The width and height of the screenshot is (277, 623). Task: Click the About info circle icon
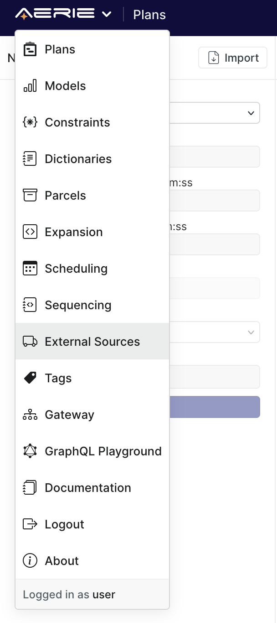(30, 560)
